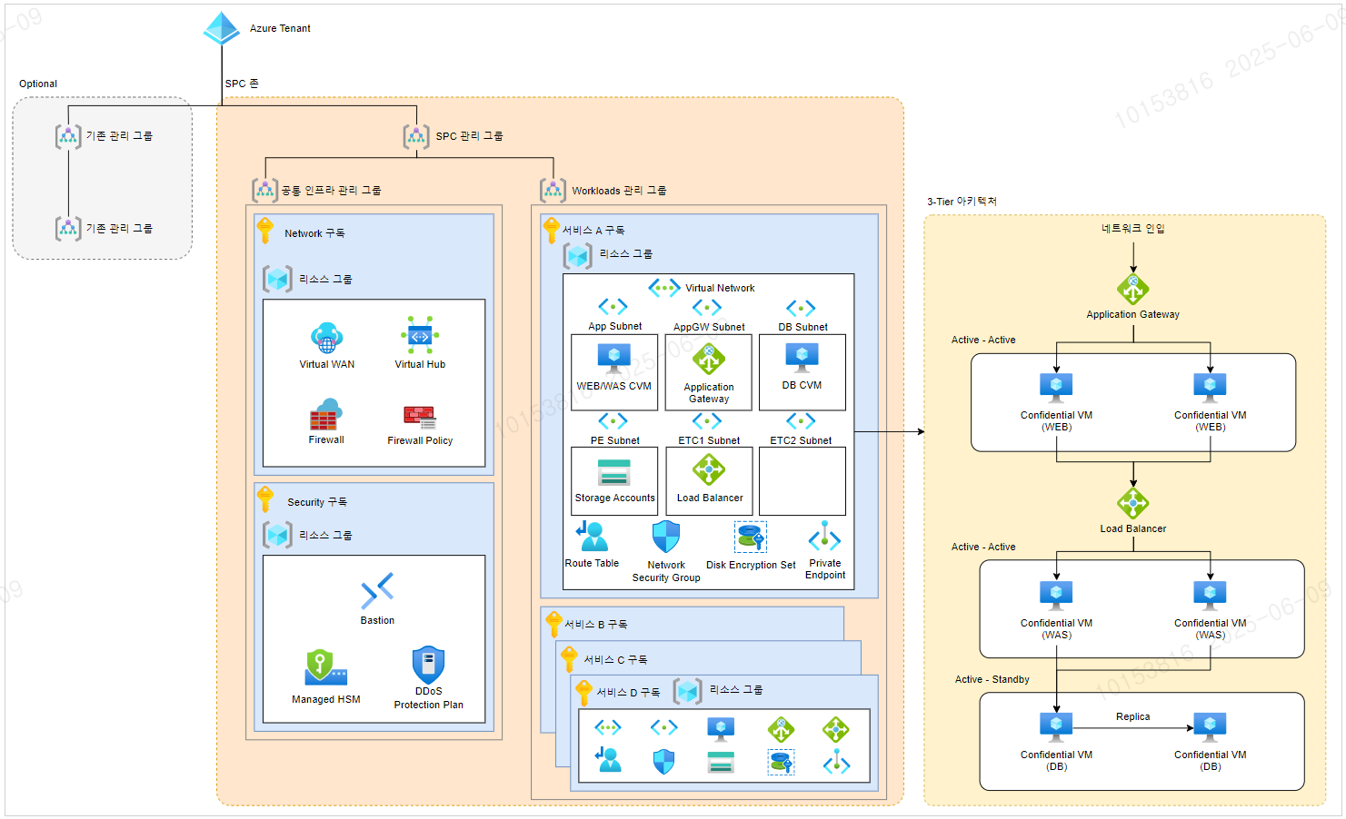Click the 'Optional' label
The height and width of the screenshot is (819, 1346).
pyautogui.click(x=38, y=84)
